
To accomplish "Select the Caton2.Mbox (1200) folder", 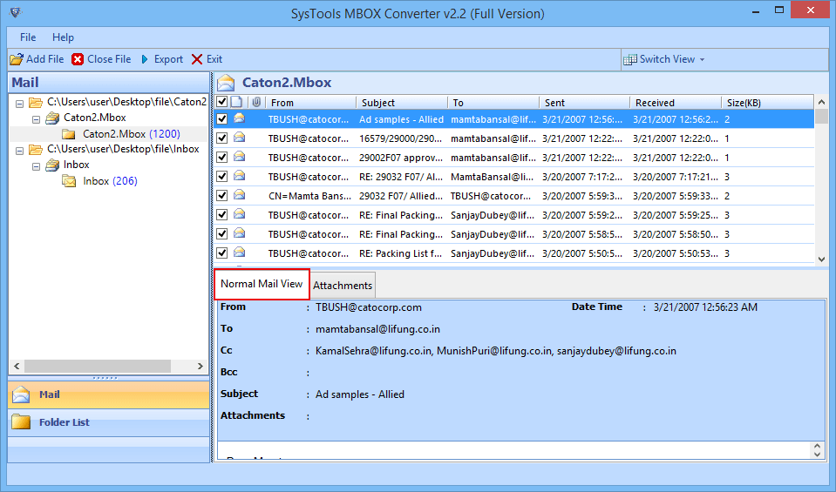I will click(x=131, y=133).
